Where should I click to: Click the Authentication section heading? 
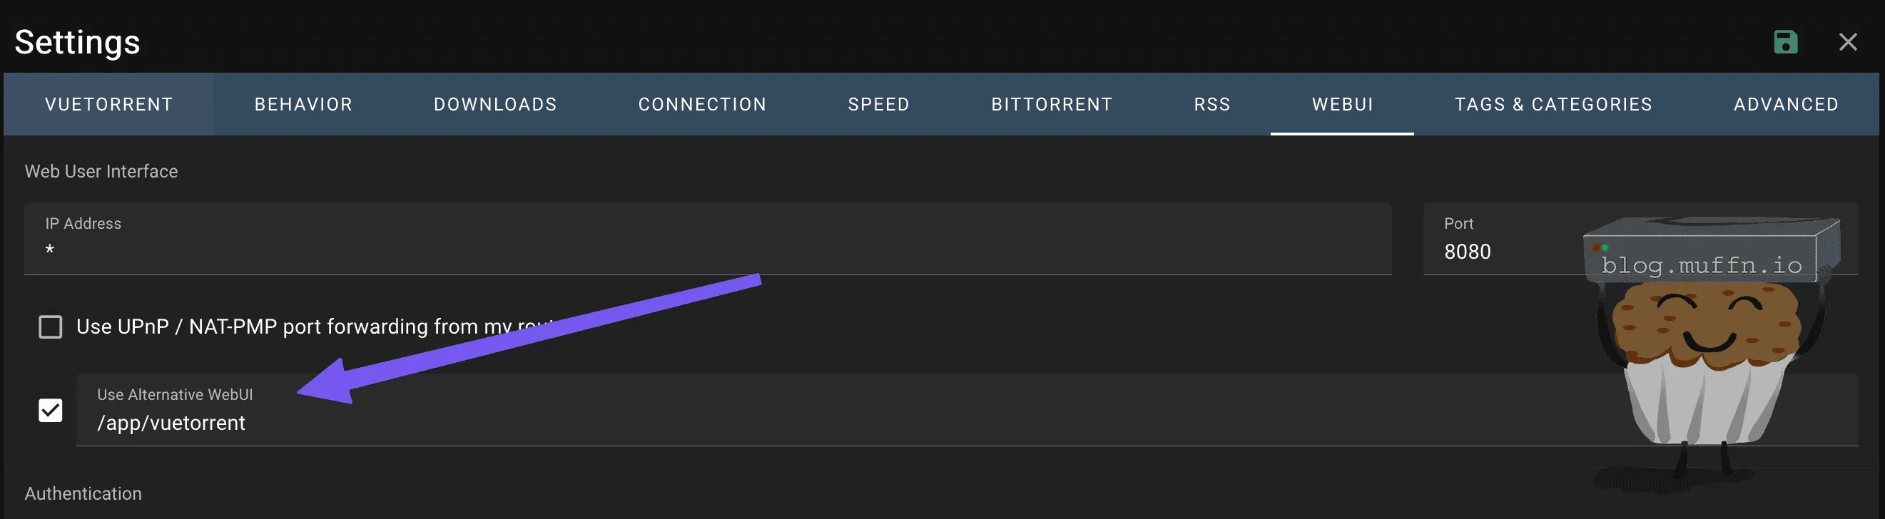pos(83,493)
